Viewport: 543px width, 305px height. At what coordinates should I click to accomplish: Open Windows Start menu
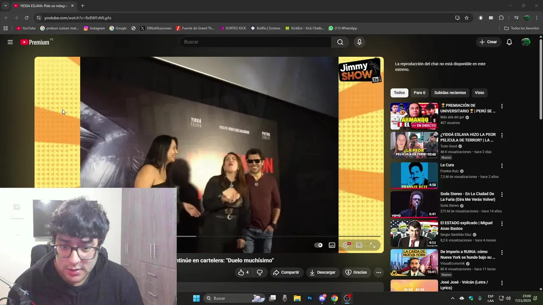(196, 298)
